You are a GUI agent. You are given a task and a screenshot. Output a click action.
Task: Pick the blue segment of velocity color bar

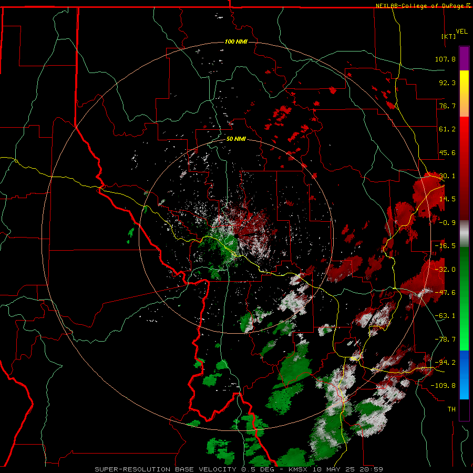coord(464,375)
